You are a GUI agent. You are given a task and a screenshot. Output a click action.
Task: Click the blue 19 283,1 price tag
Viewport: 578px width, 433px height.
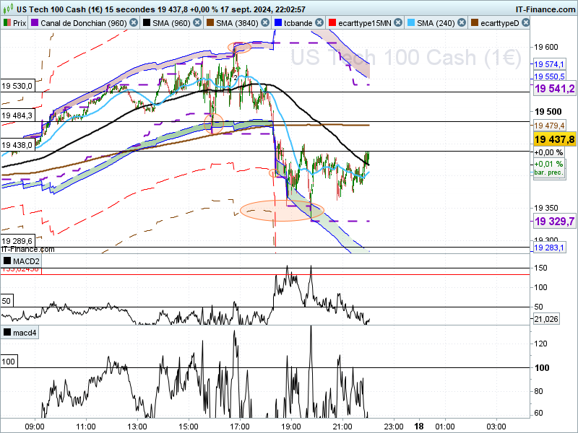click(549, 248)
